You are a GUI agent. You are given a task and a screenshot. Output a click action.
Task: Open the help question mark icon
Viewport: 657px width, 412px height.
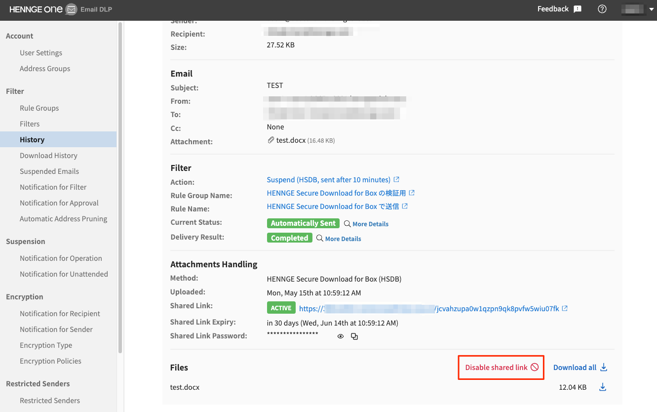602,9
